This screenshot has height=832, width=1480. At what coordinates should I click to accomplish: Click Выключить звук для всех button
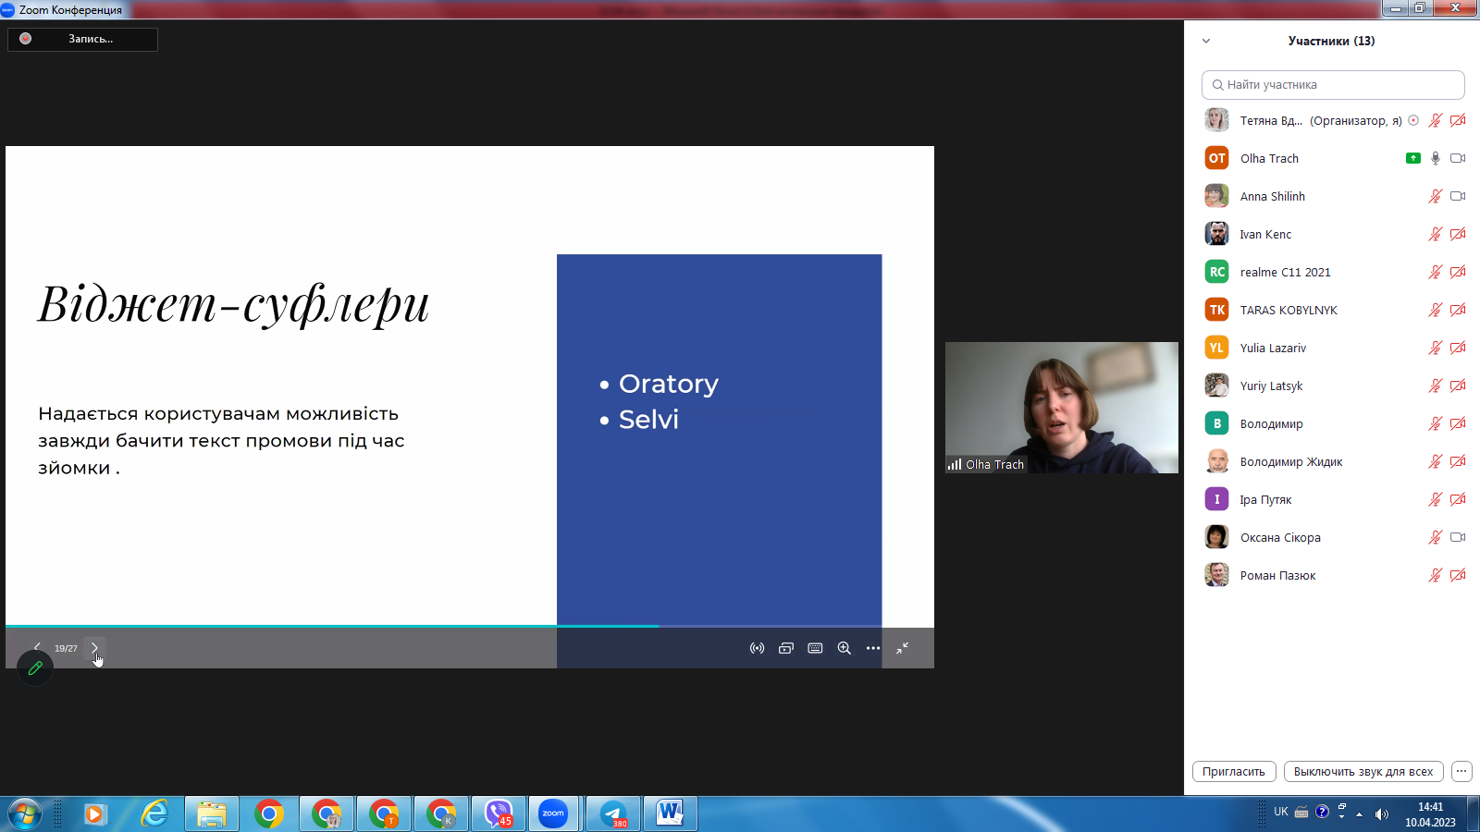(x=1363, y=771)
